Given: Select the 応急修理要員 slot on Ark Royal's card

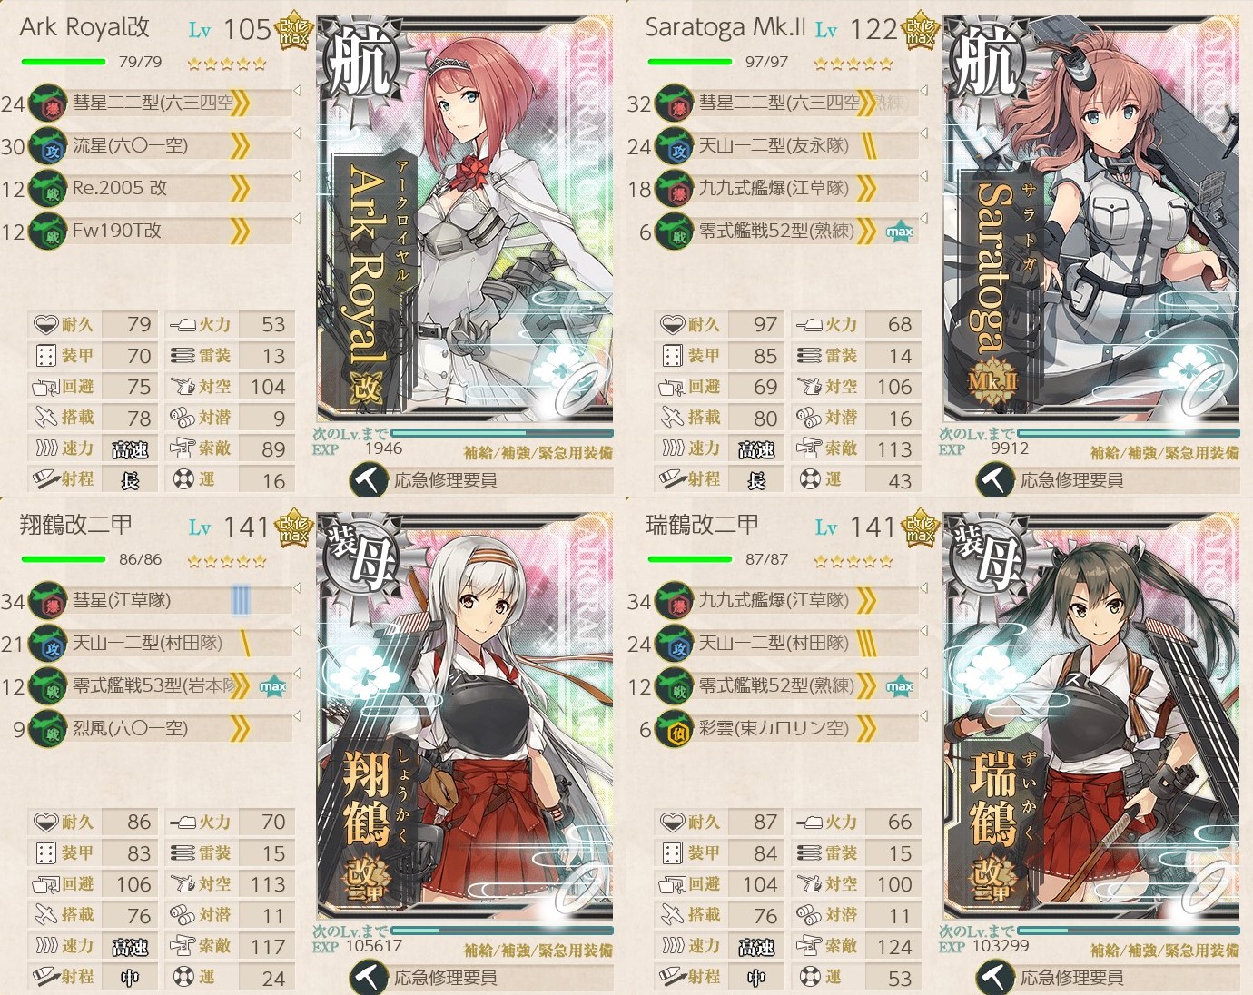Looking at the screenshot, I should (481, 480).
